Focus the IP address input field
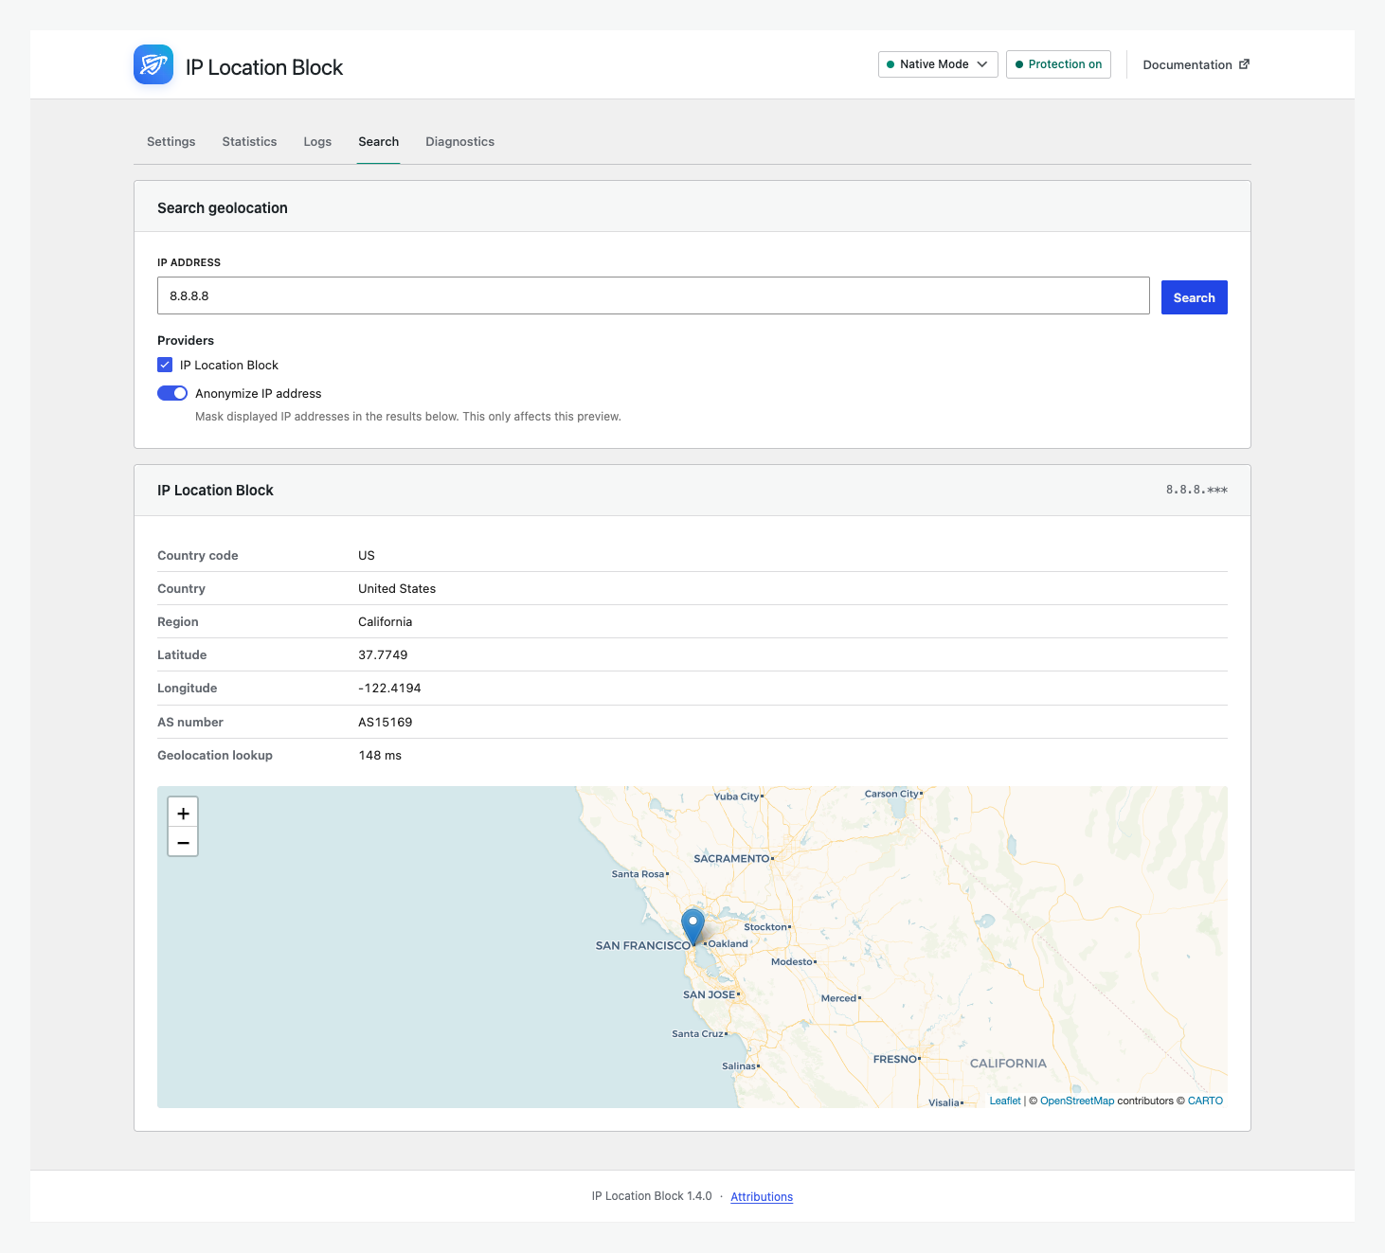The height and width of the screenshot is (1253, 1385). coord(654,295)
